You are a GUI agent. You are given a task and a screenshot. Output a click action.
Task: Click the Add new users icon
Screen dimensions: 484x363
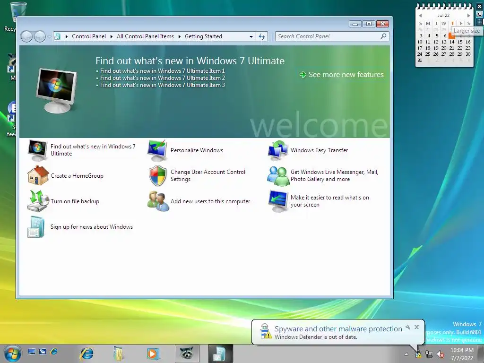(x=158, y=201)
